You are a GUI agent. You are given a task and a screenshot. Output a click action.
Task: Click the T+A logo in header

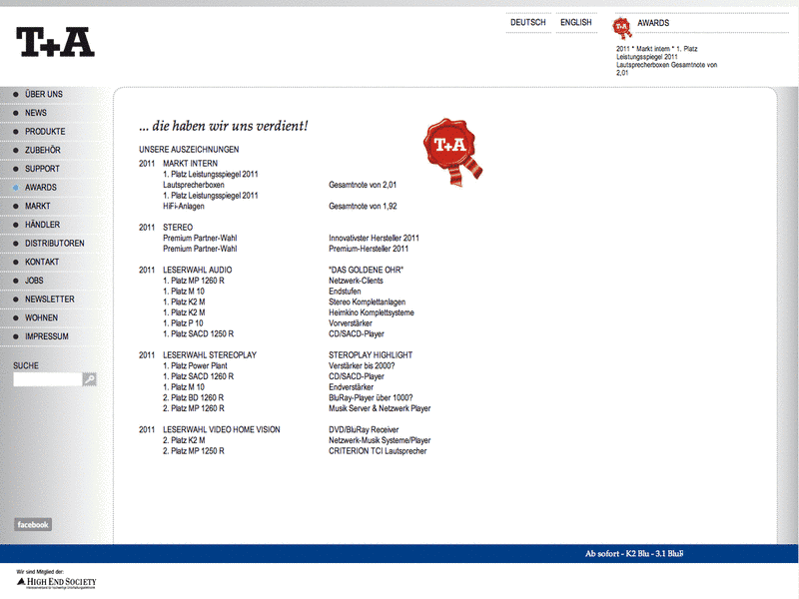click(55, 42)
